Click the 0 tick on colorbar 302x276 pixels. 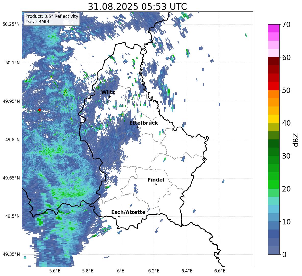point(284,254)
